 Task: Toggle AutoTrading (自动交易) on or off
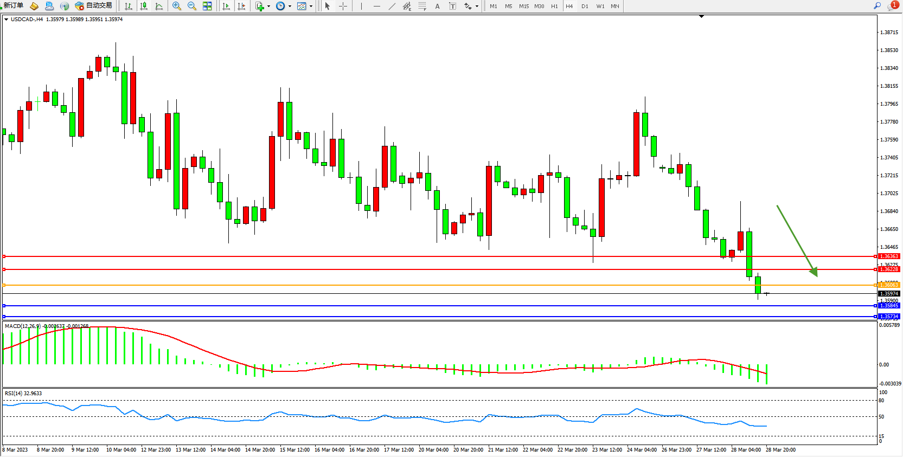[93, 6]
